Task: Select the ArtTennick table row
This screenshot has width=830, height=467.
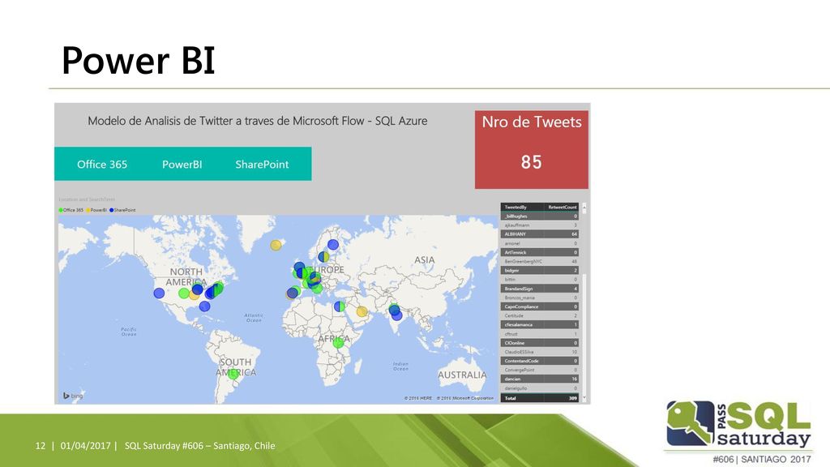Action: [540, 253]
